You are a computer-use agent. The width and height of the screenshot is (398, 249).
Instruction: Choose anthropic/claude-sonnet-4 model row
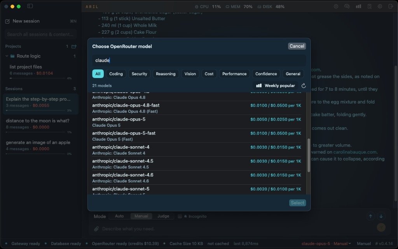(197, 150)
